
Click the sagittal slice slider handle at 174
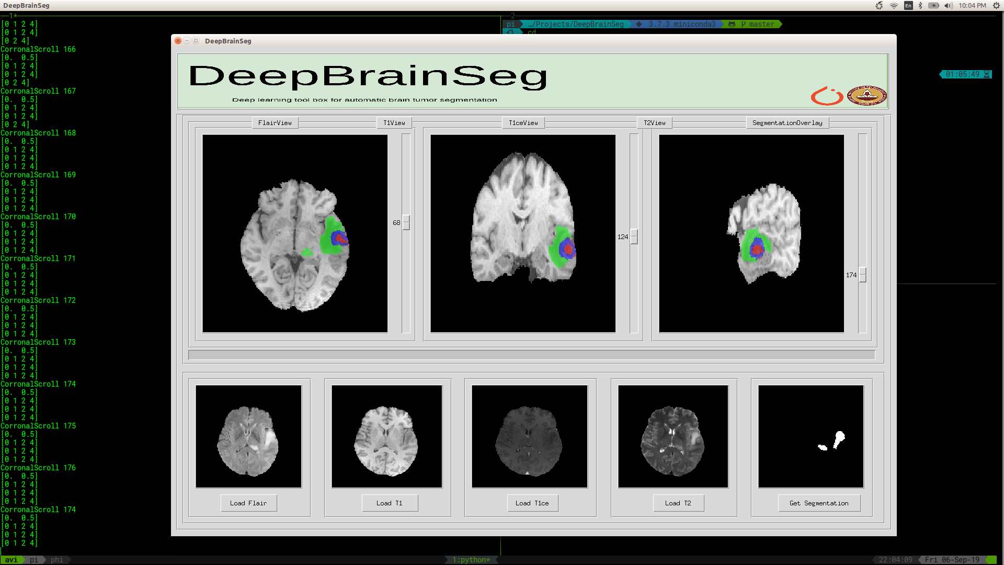pyautogui.click(x=863, y=275)
